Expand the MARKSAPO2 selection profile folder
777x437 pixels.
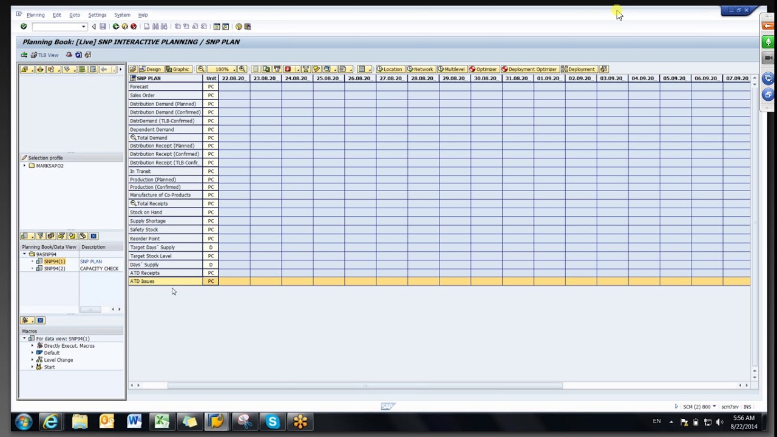pyautogui.click(x=25, y=166)
